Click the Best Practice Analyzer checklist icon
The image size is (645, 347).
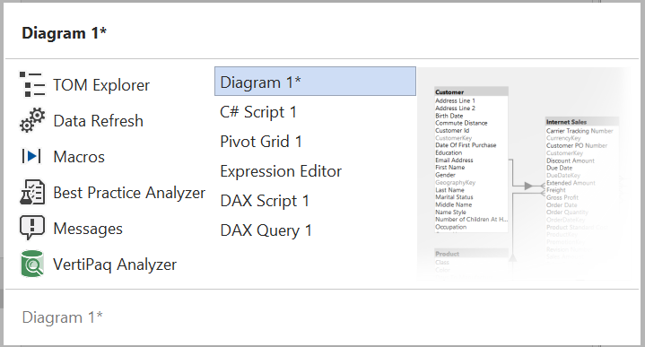click(x=32, y=192)
